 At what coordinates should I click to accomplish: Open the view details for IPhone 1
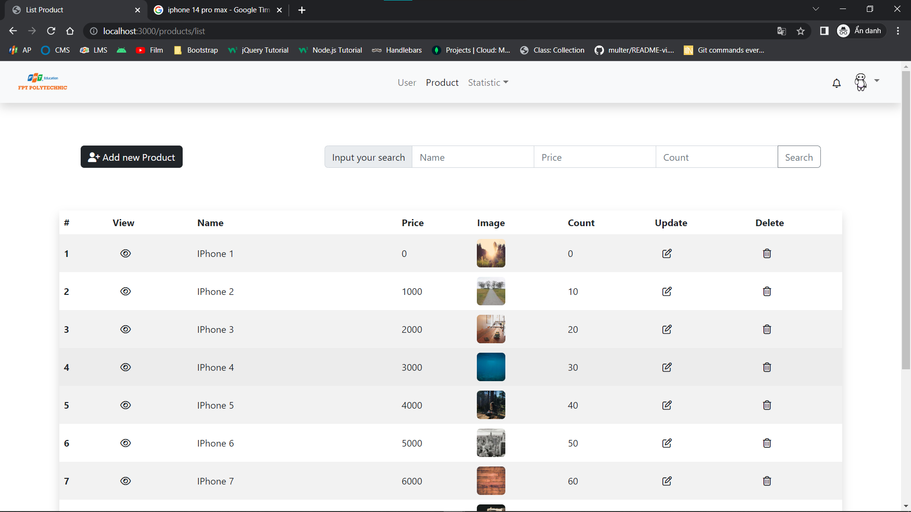[125, 253]
